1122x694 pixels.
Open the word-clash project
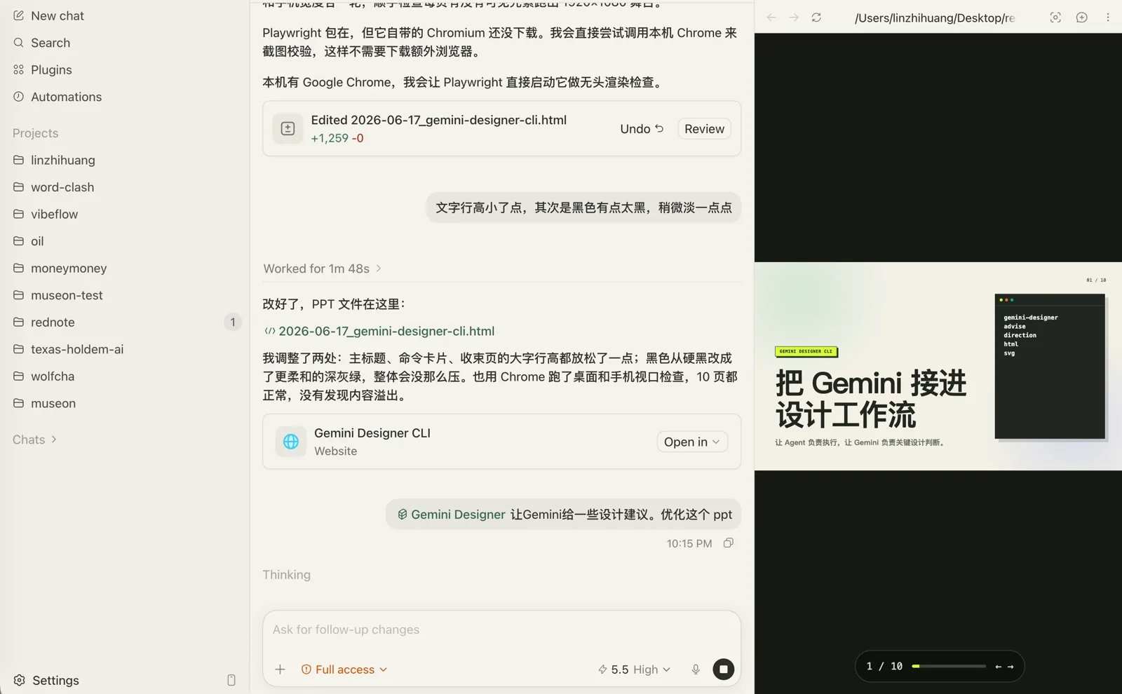click(x=62, y=187)
